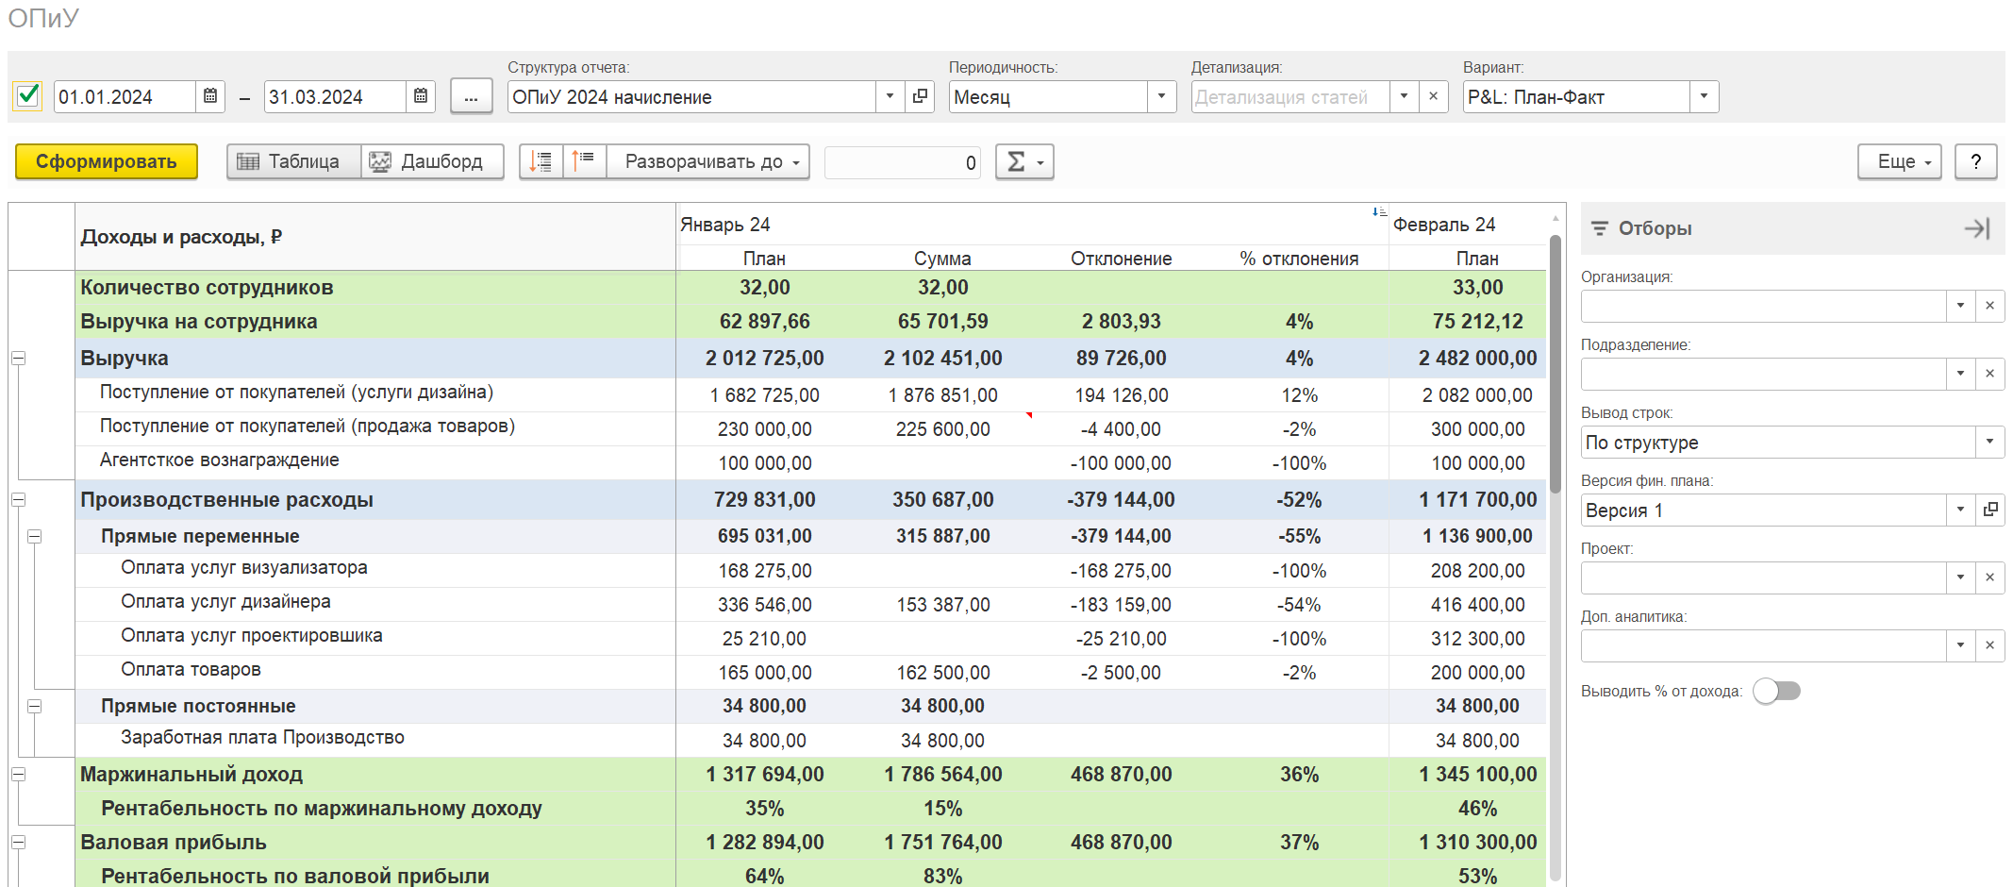Open calendar picker for end date 31.03.2024
Screen dimensions: 2013x887
[x=421, y=96]
